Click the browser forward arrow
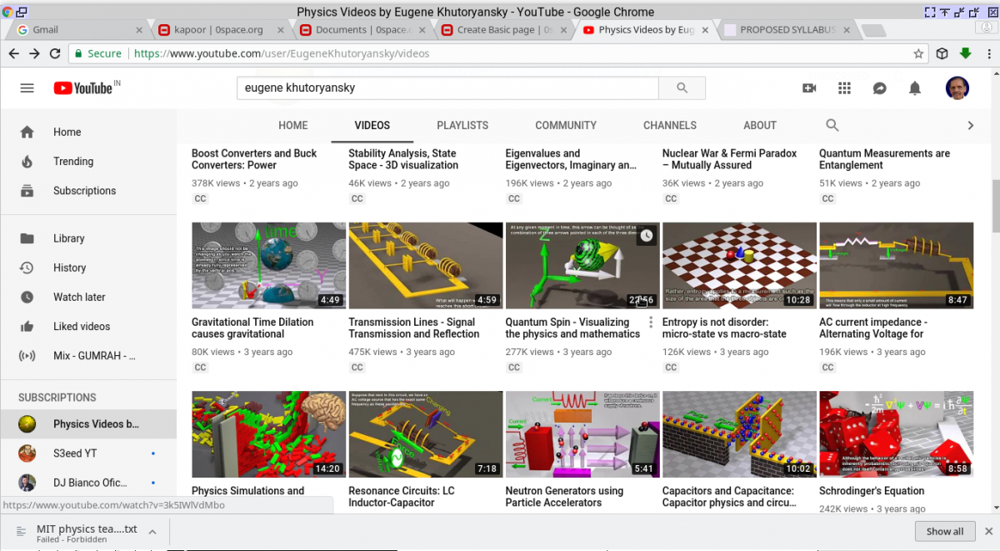Viewport: 1000px width, 551px height. tap(34, 53)
